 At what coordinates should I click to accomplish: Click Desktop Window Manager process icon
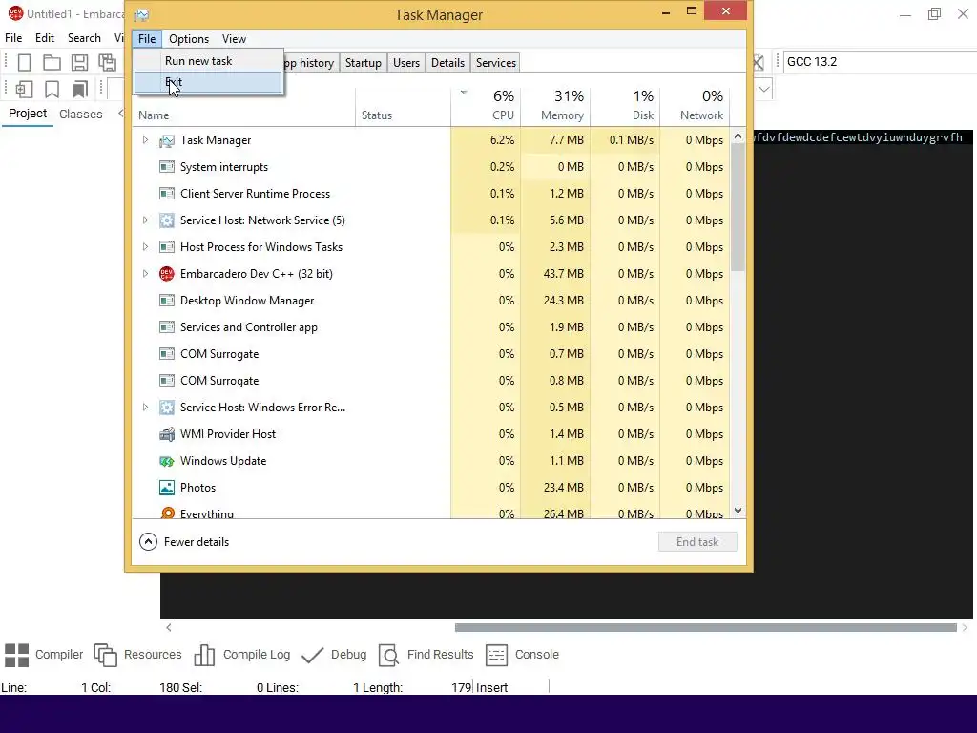coord(166,301)
